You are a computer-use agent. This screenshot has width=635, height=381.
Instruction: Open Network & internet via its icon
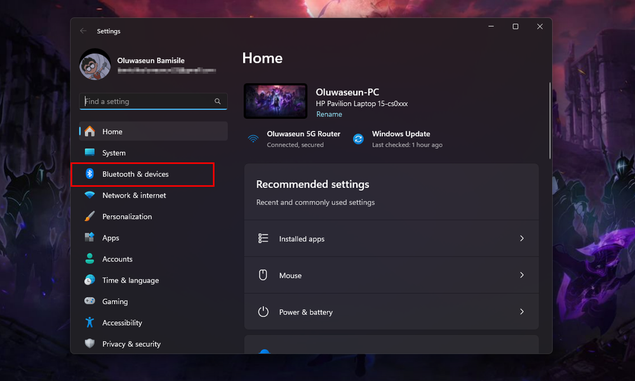coord(90,195)
